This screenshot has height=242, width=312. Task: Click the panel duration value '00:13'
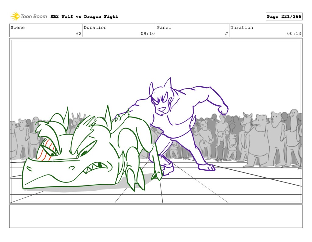coord(294,34)
